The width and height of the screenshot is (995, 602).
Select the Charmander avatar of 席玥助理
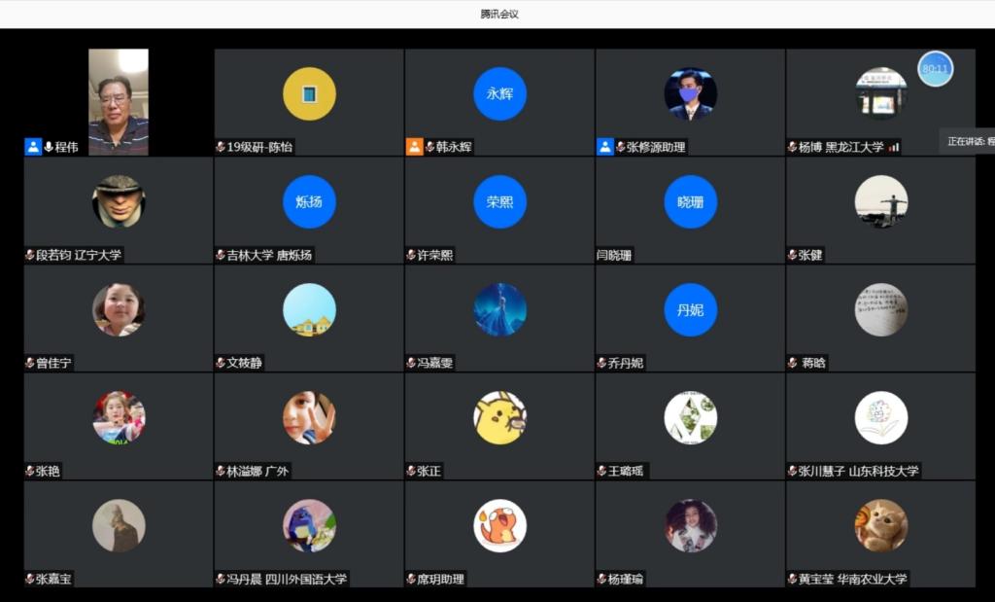click(x=499, y=526)
